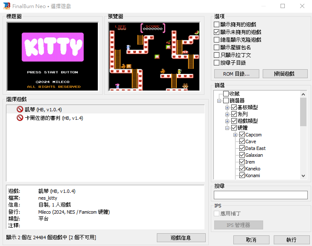Uncheck the Kaneko hardware filter
The width and height of the screenshot is (312, 246).
point(242,169)
